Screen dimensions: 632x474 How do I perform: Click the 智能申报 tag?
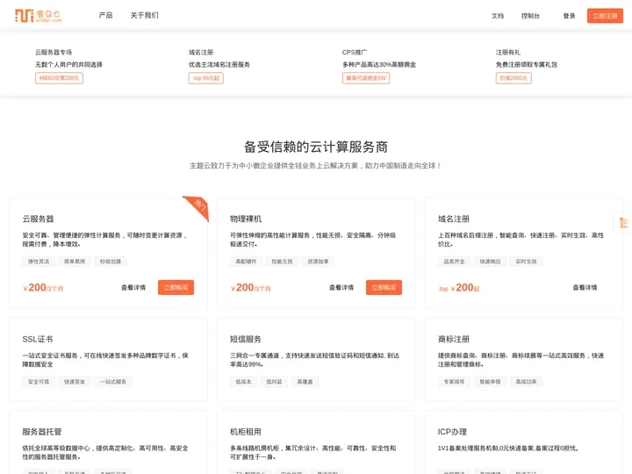pos(490,382)
